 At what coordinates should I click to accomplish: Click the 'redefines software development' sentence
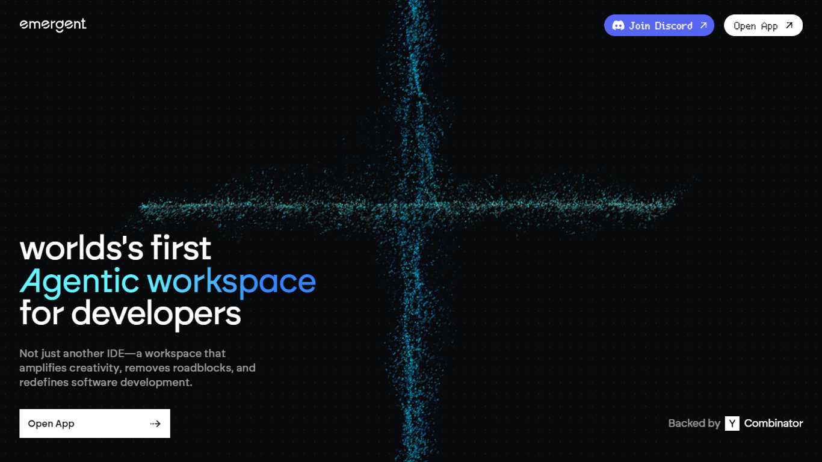point(105,382)
